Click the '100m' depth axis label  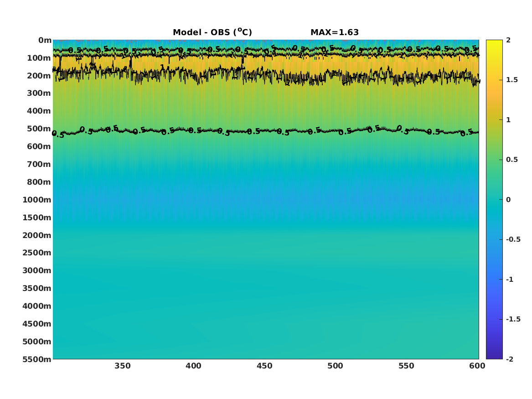click(x=39, y=58)
